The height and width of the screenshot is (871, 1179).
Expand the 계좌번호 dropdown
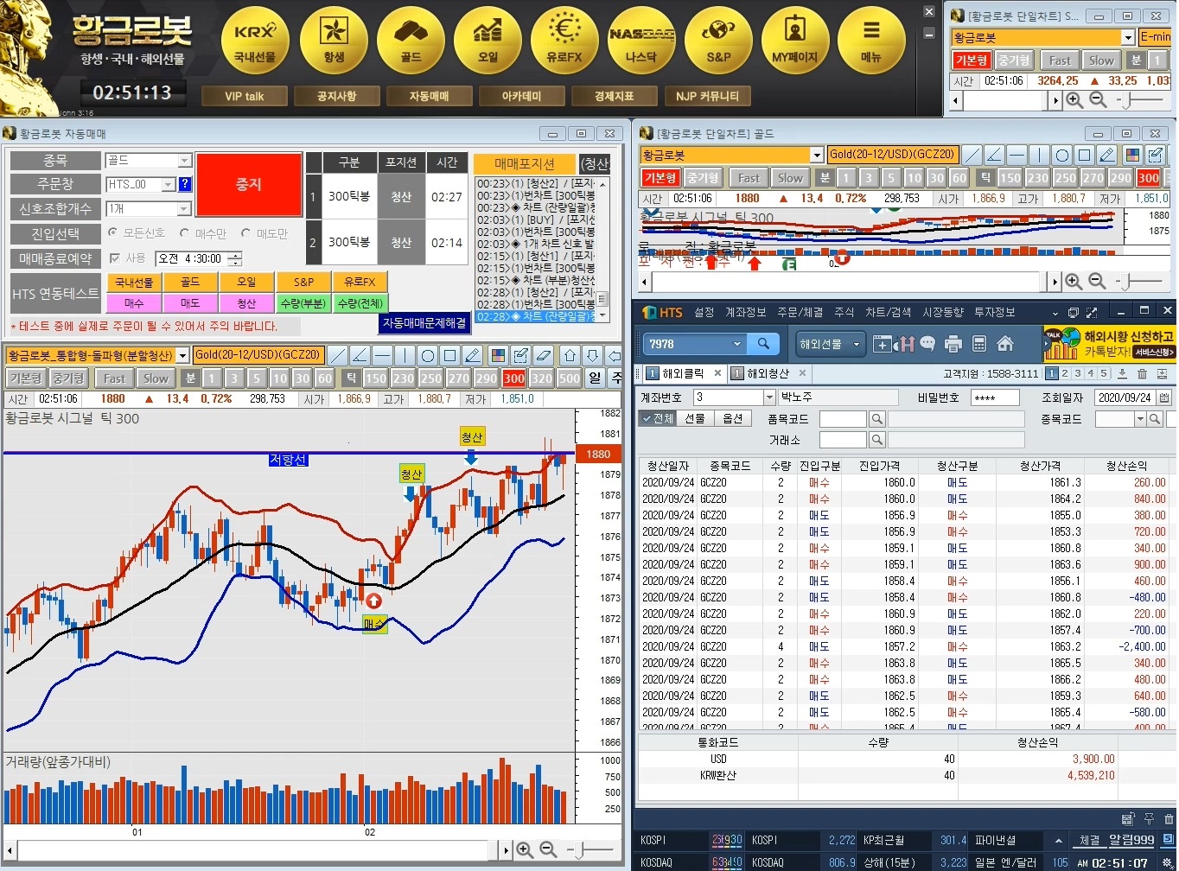[x=769, y=397]
